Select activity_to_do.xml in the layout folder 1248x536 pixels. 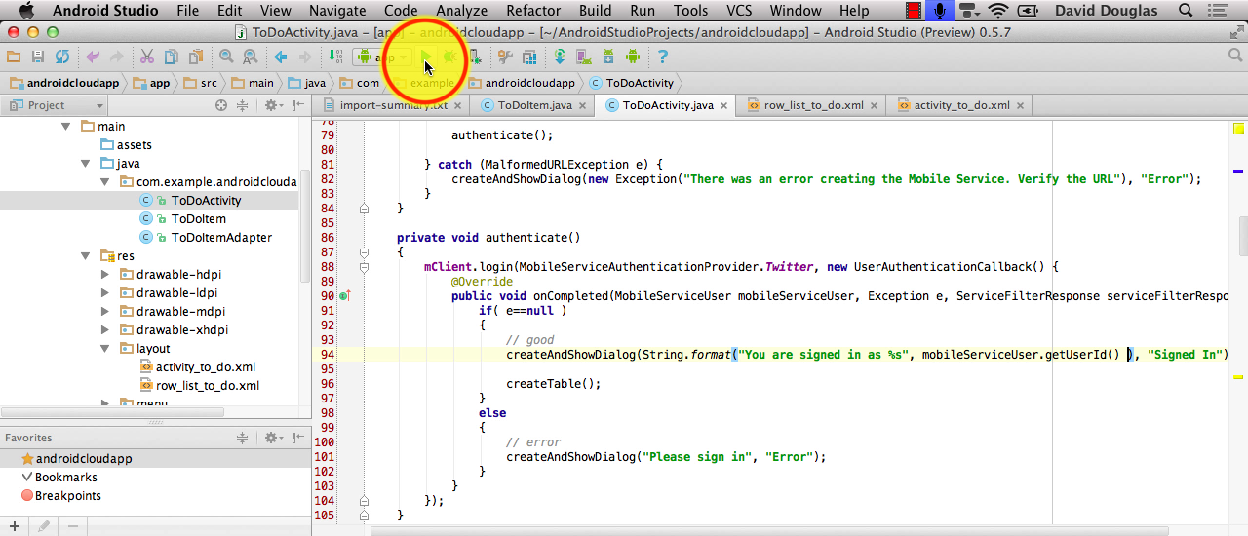206,366
